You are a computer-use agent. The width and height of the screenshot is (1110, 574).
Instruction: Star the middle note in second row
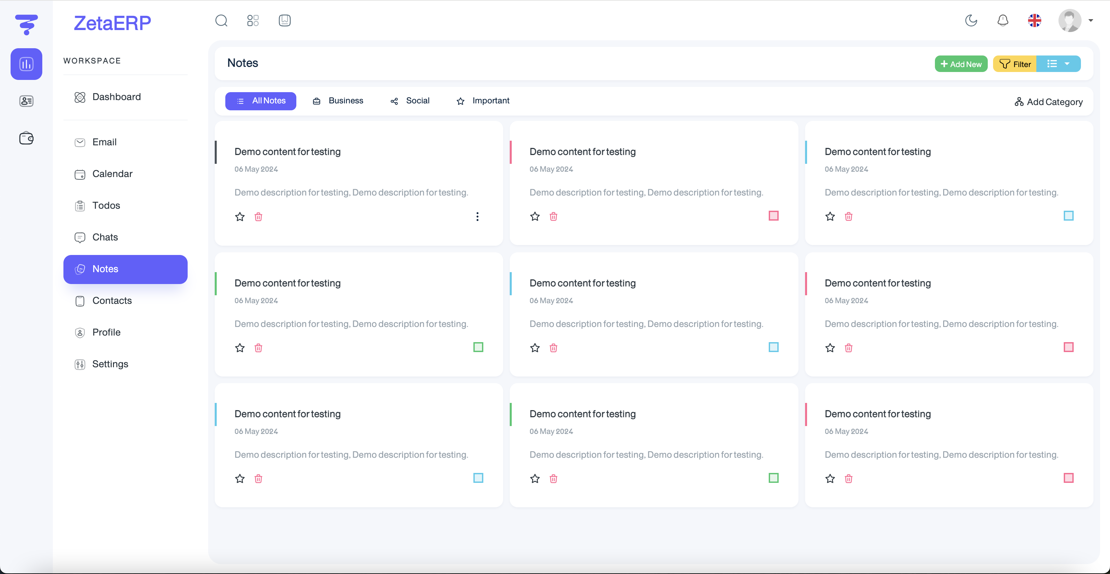(x=535, y=348)
